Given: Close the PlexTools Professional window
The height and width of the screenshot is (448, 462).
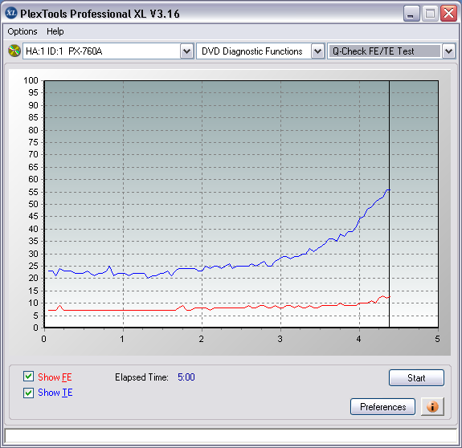Looking at the screenshot, I should (448, 14).
